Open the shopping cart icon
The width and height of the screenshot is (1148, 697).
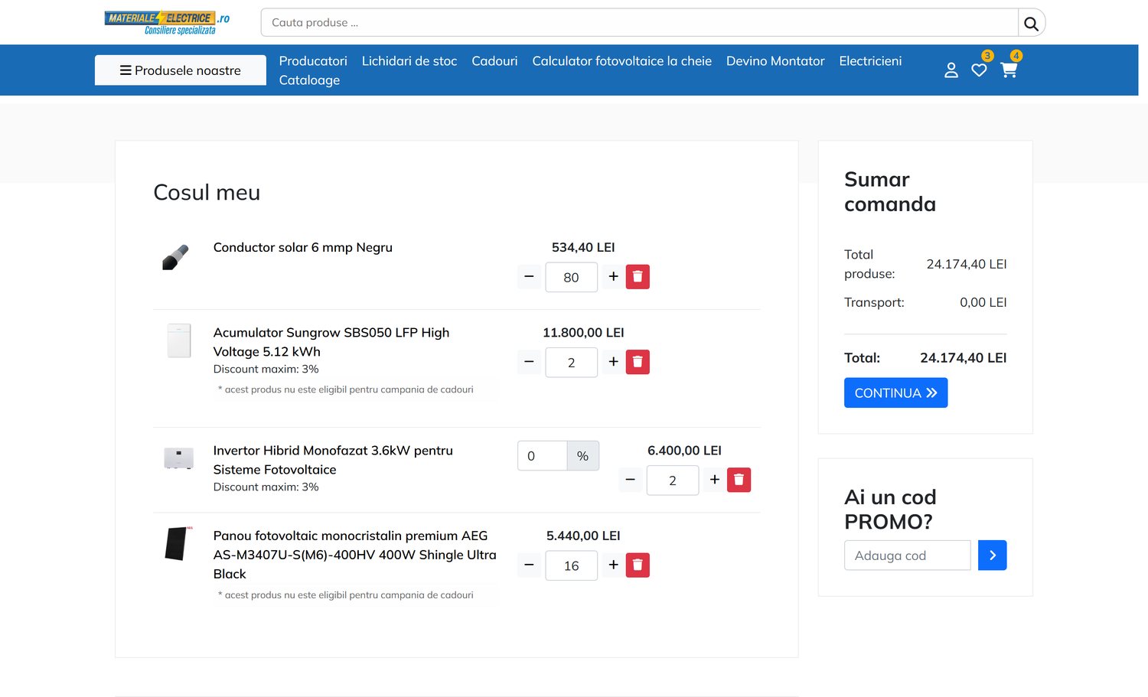pyautogui.click(x=1009, y=70)
